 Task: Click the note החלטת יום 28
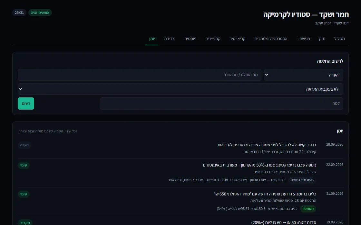(x=283, y=201)
